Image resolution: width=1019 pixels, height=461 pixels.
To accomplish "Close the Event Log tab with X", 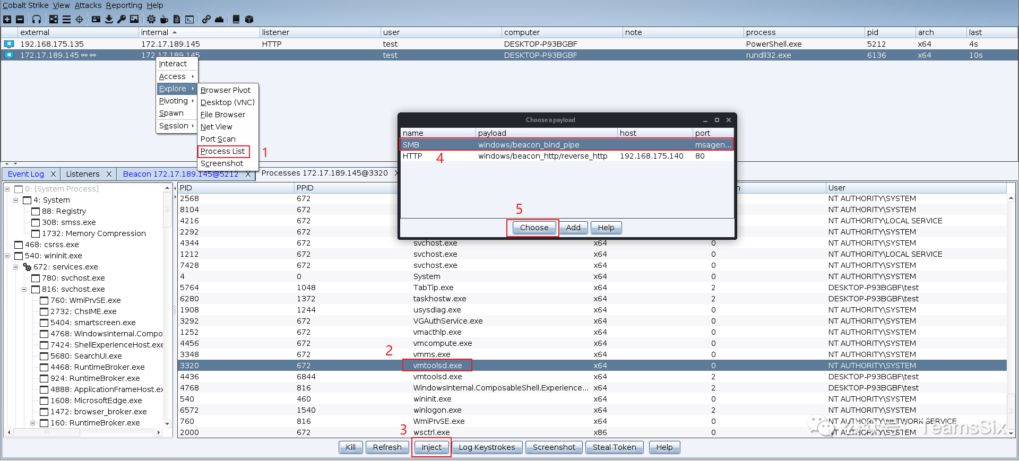I will click(x=53, y=174).
